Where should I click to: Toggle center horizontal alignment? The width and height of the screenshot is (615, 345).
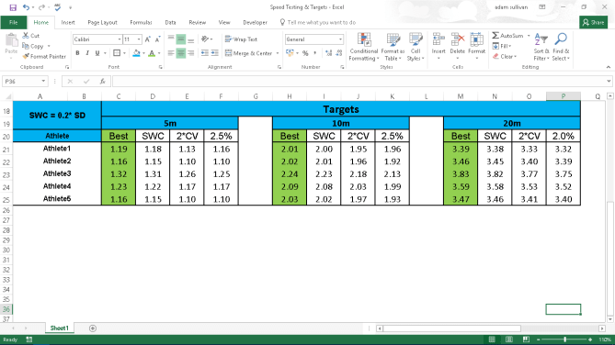click(181, 53)
